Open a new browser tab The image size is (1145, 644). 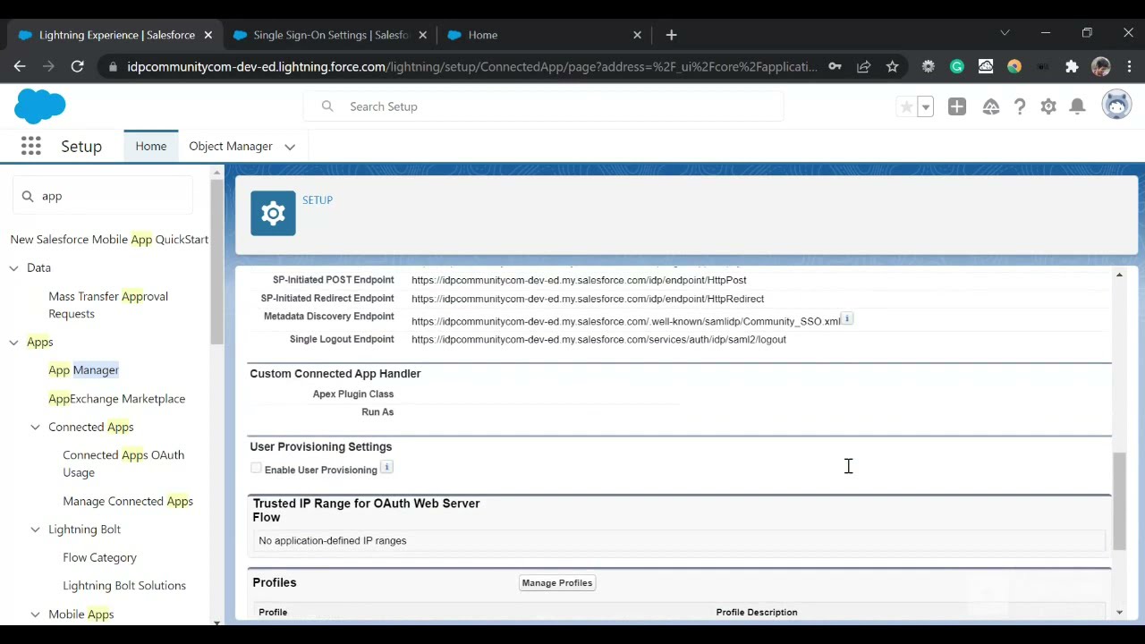(671, 35)
